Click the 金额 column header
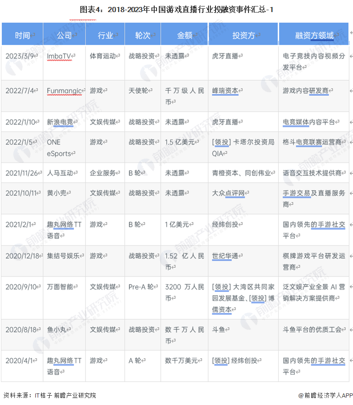 (x=184, y=35)
